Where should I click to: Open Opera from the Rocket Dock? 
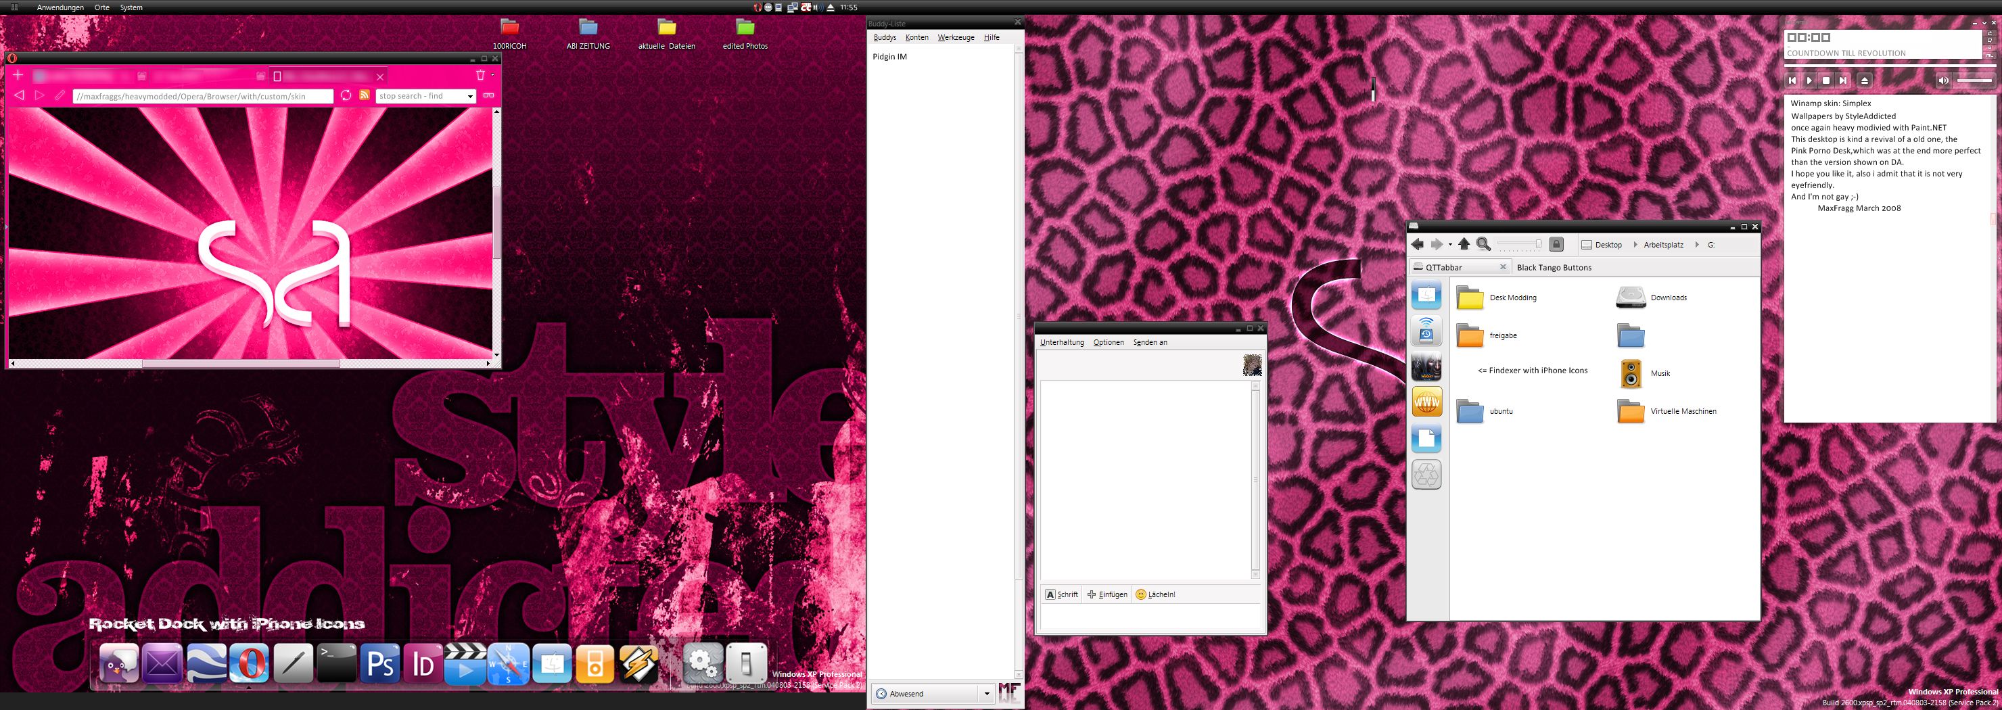pos(250,663)
